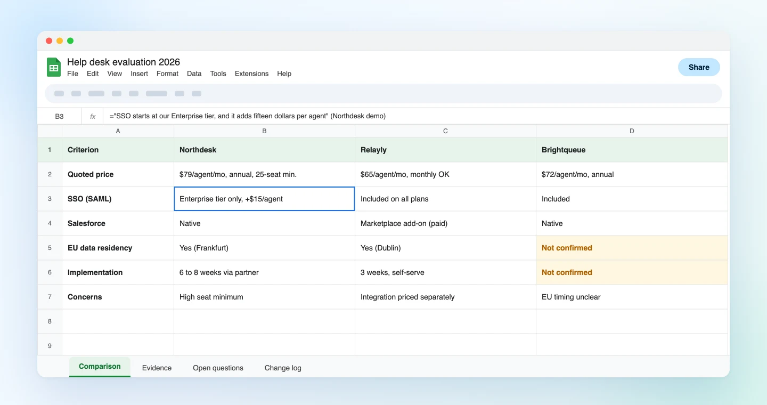Image resolution: width=767 pixels, height=405 pixels.
Task: Select column A header
Action: (x=118, y=131)
